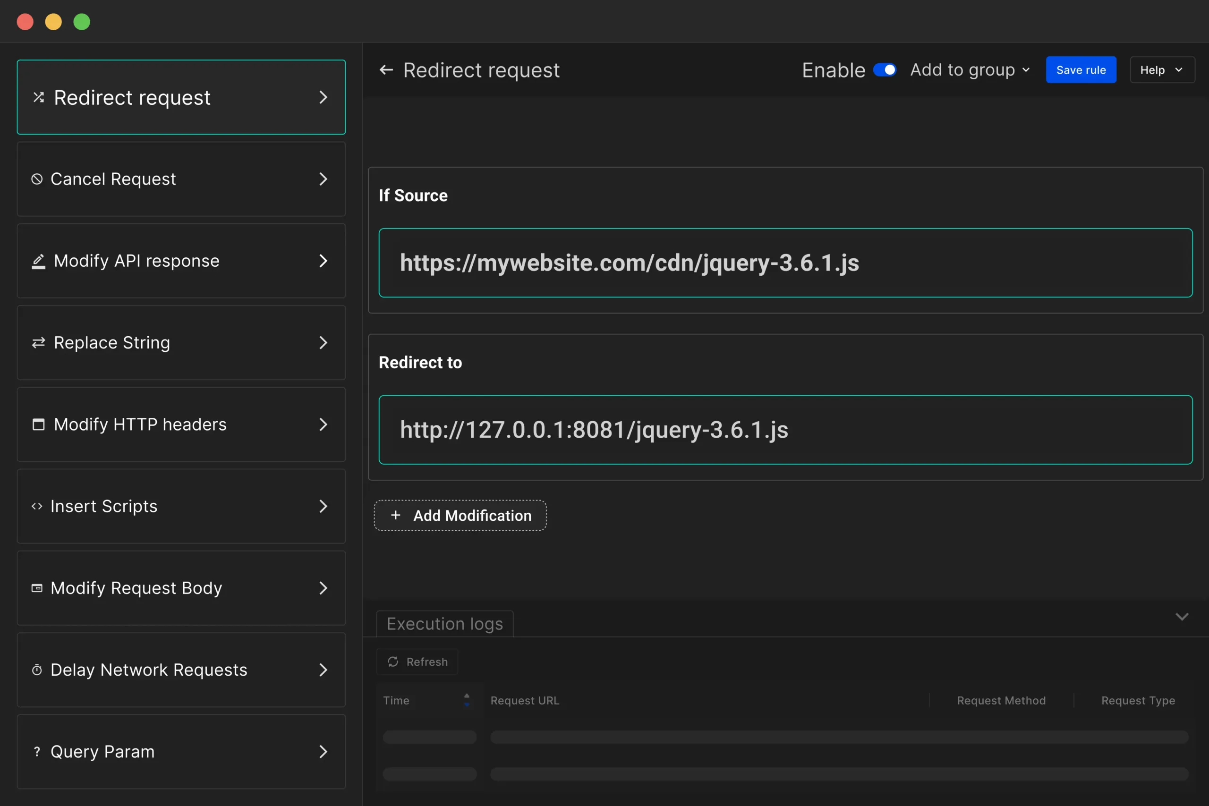Open the Add to group dropdown

[970, 70]
